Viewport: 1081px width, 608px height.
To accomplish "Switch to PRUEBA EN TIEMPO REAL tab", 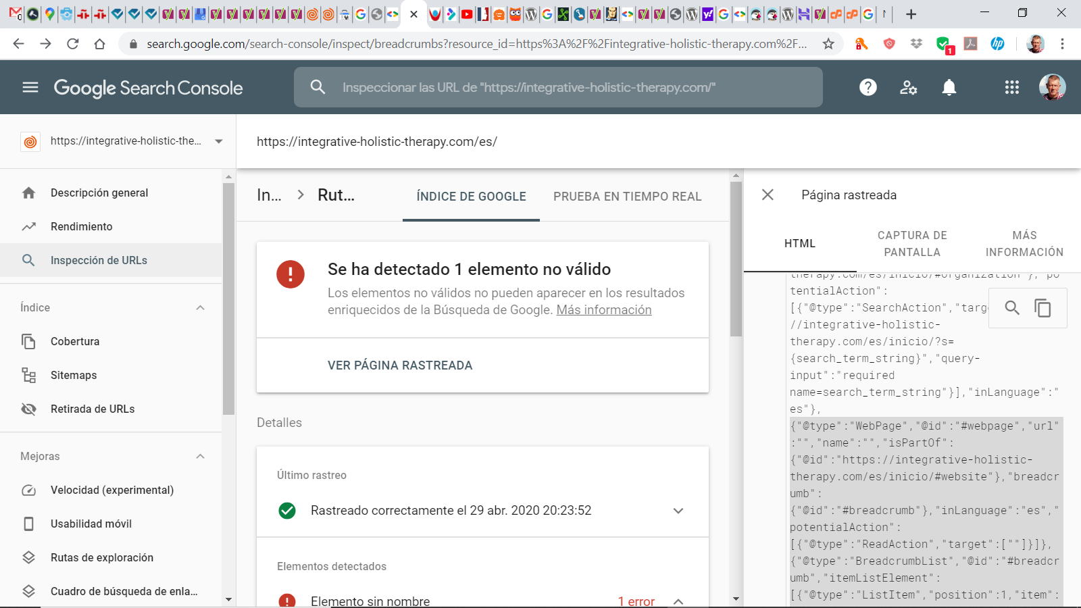I will (628, 197).
